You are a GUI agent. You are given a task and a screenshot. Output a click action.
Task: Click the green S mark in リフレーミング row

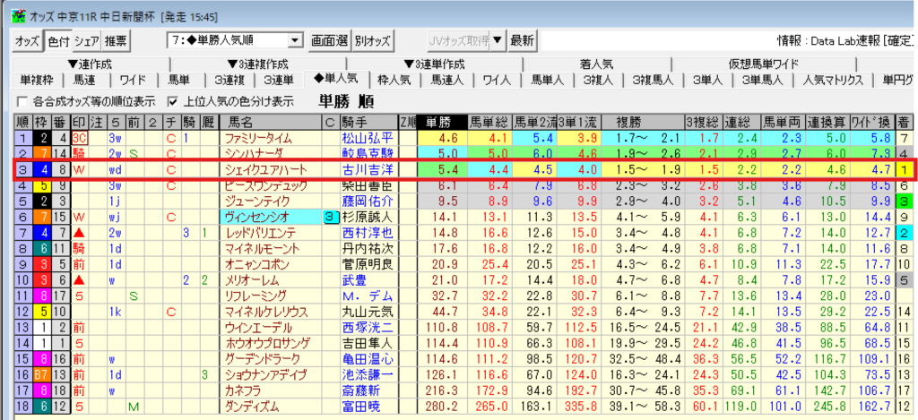(x=133, y=296)
